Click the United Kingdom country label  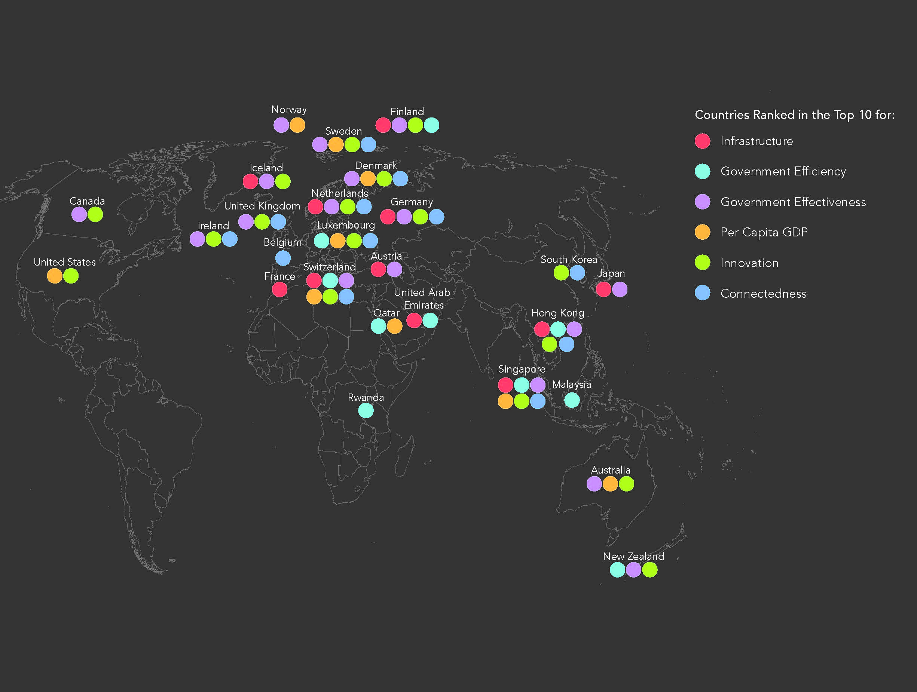click(262, 206)
